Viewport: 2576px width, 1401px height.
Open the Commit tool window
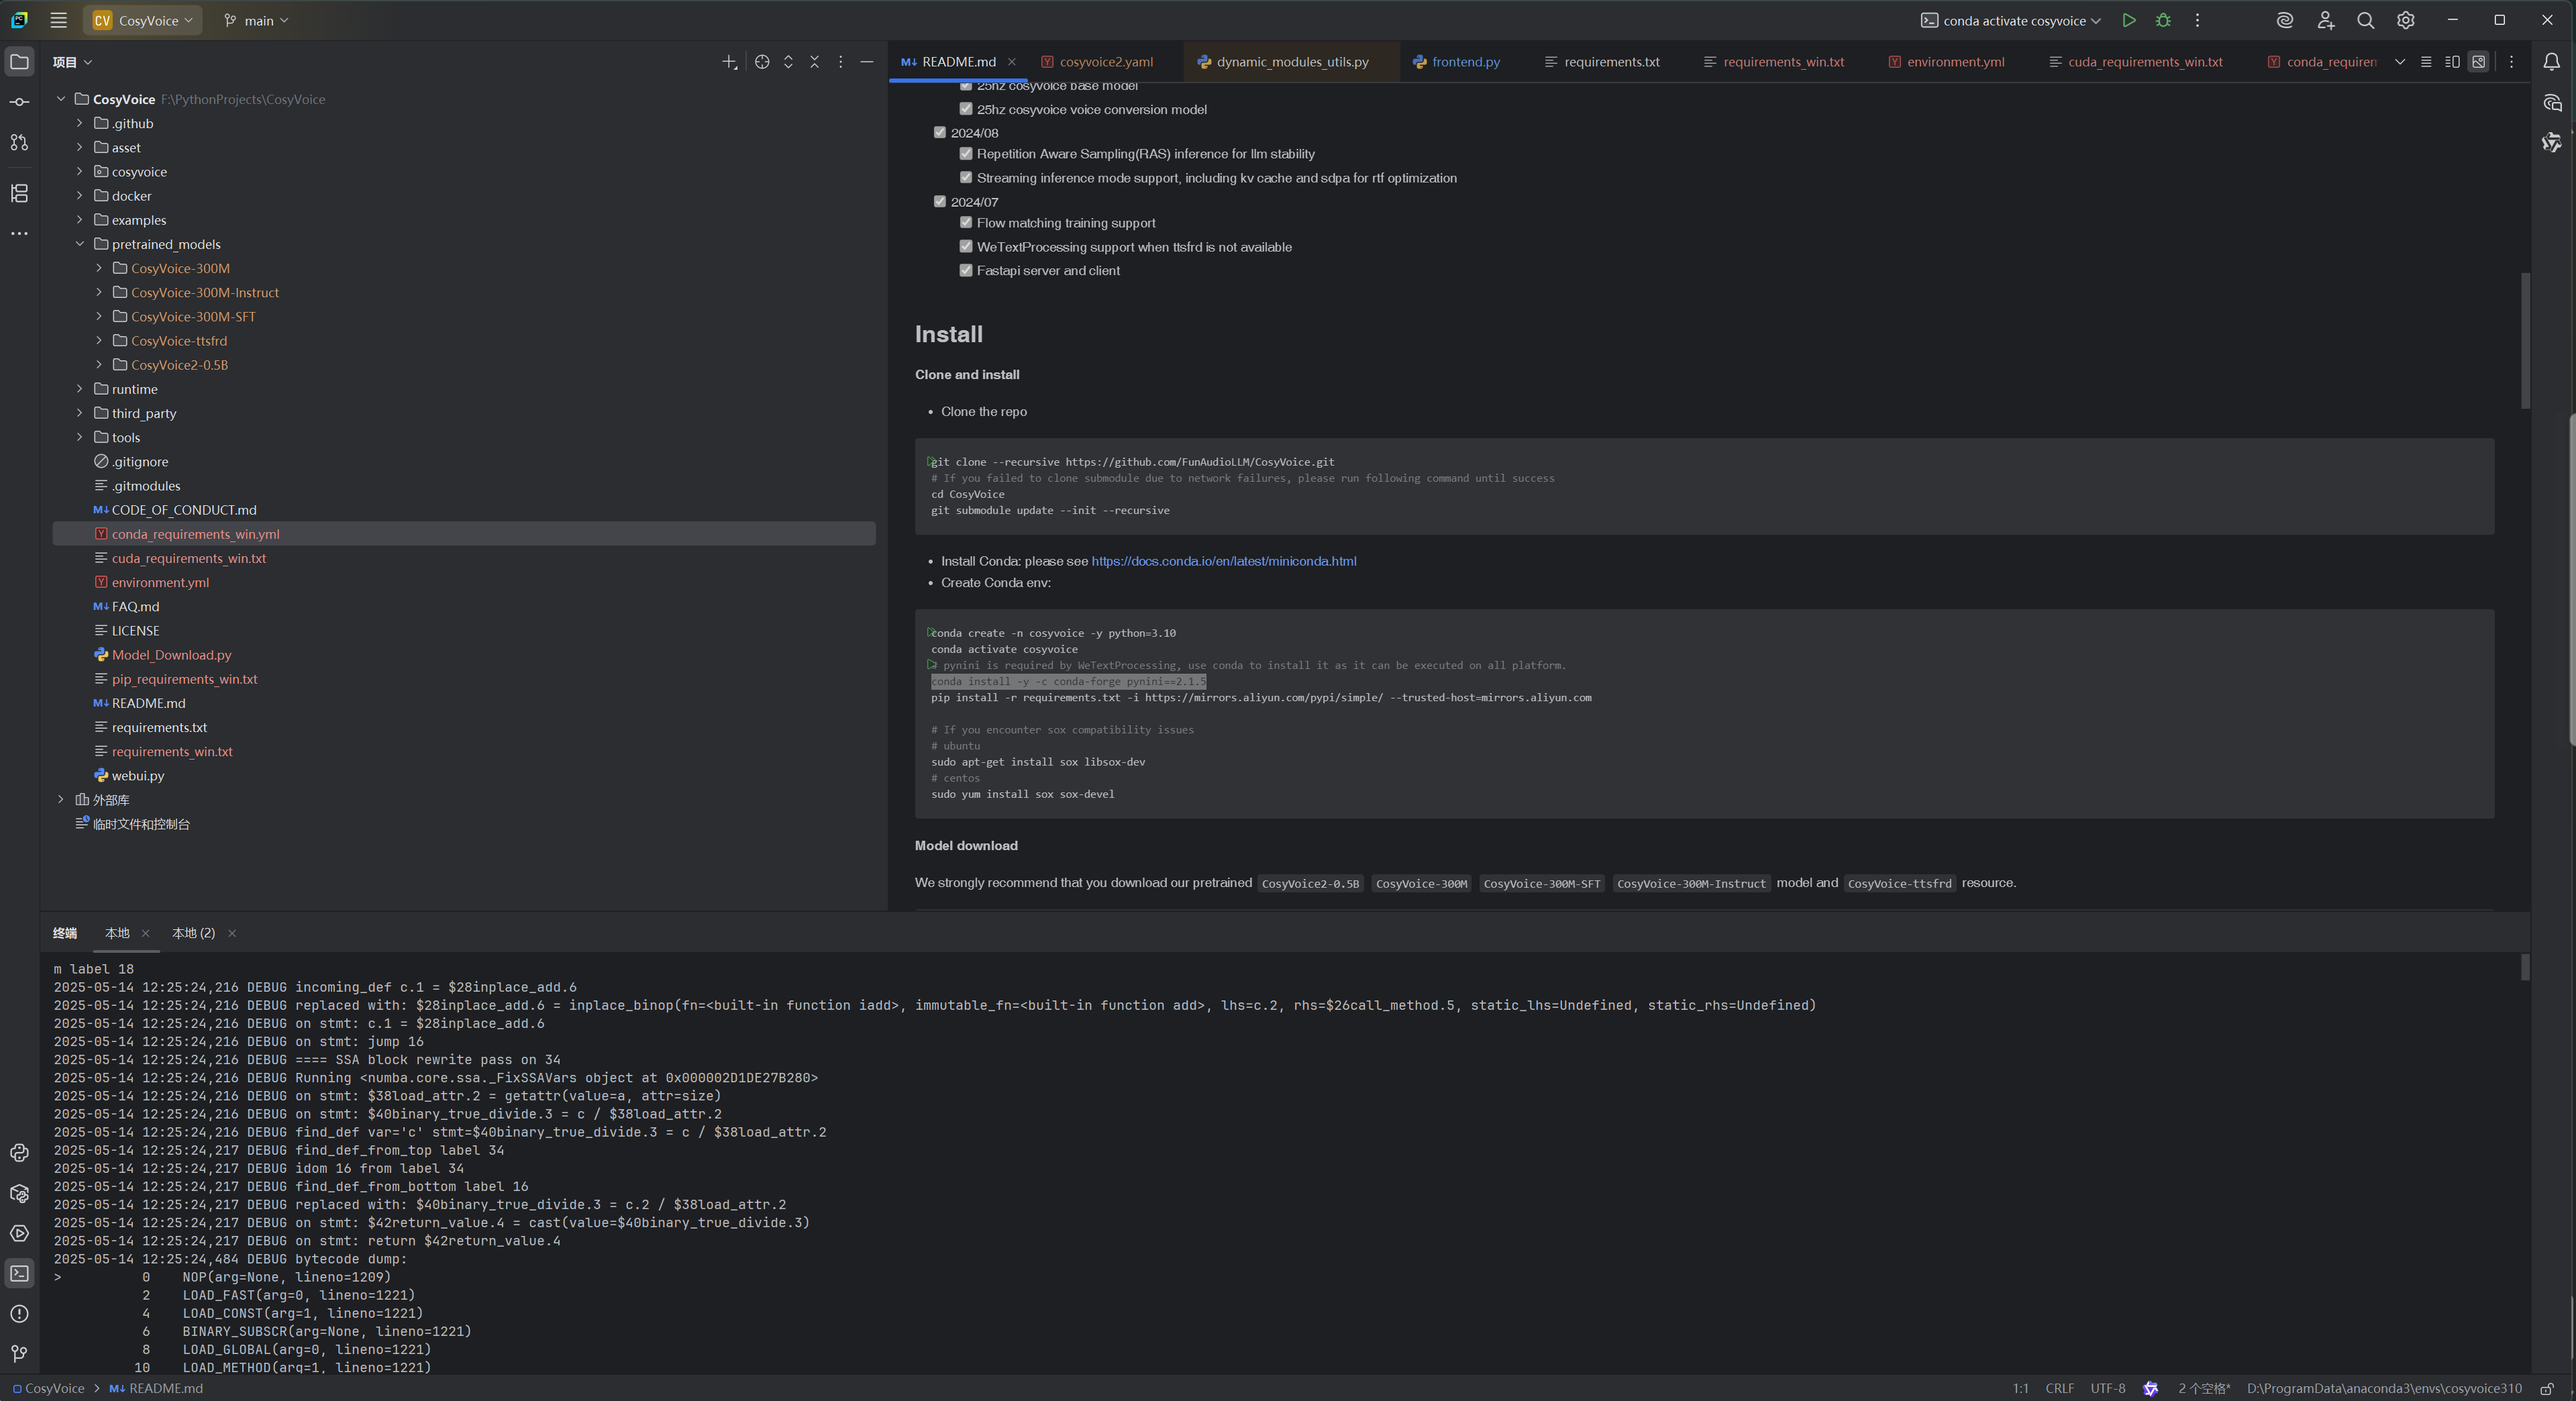[x=19, y=102]
